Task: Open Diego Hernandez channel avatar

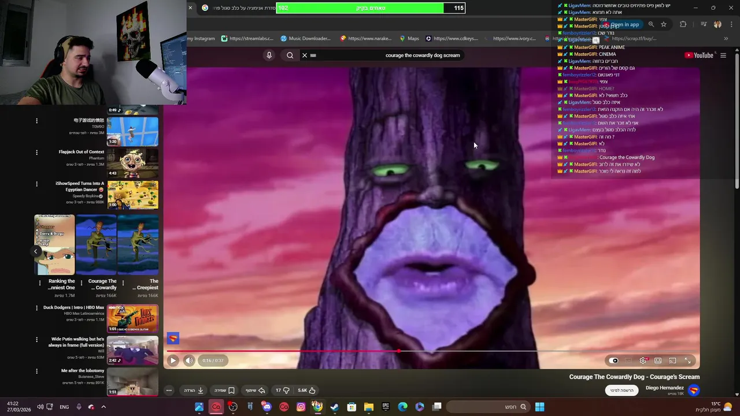Action: [x=693, y=391]
